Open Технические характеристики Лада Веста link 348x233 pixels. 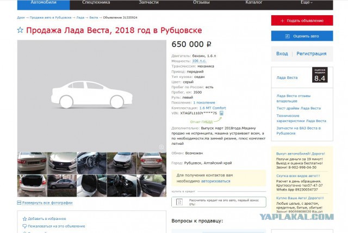(x=301, y=118)
